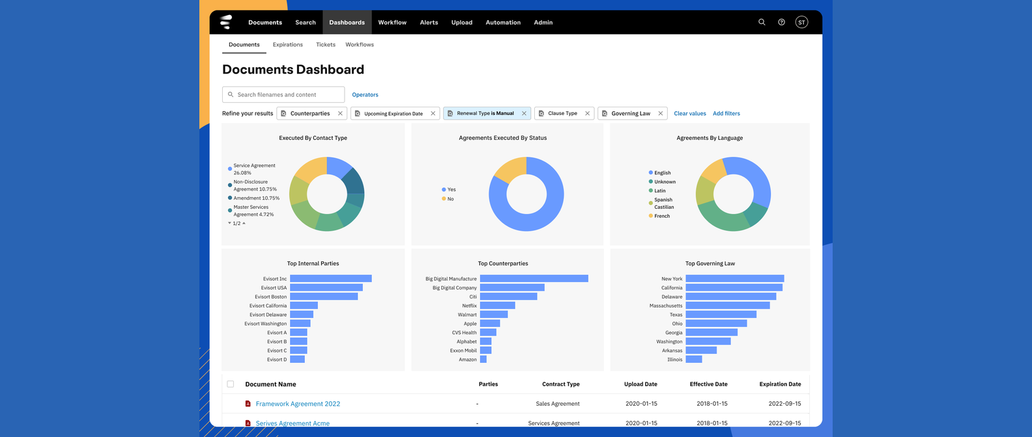
Task: Click the Renewal Type filter icon
Action: point(450,113)
